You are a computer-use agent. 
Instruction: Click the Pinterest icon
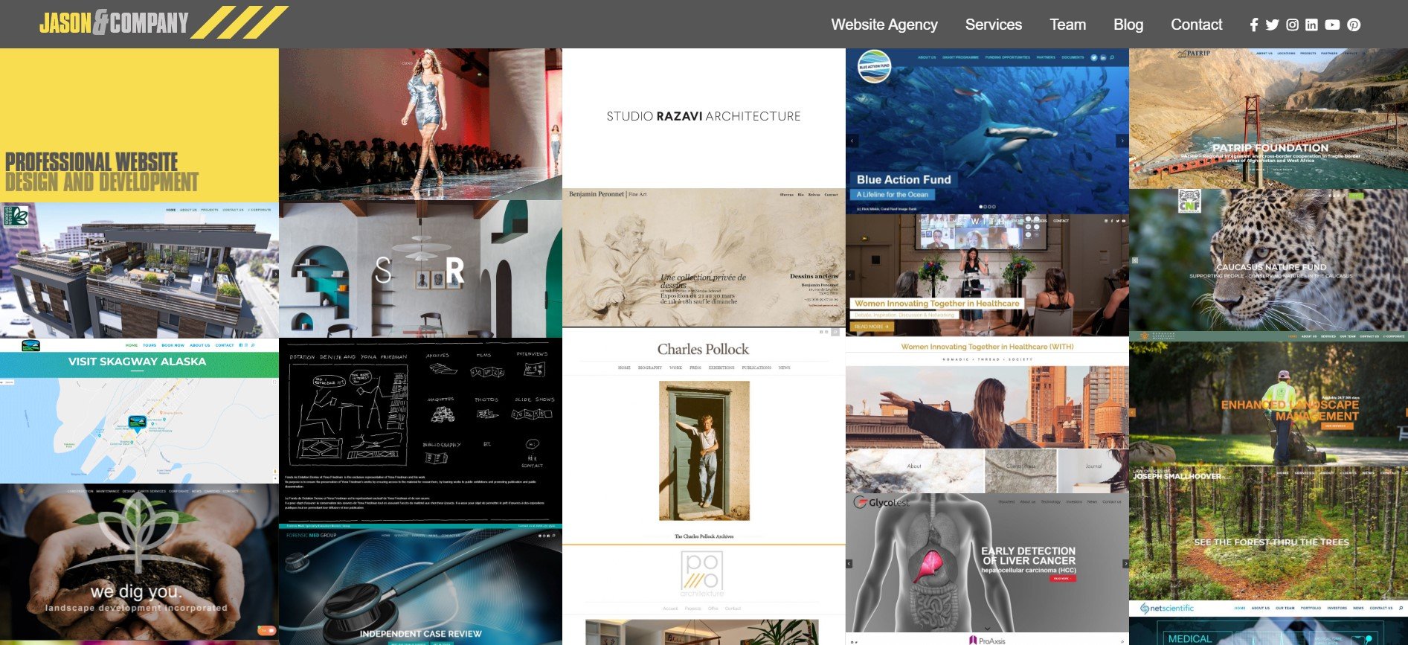[1354, 25]
